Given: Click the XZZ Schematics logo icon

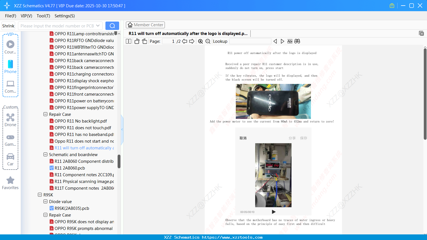Looking at the screenshot, I should pyautogui.click(x=7, y=6).
